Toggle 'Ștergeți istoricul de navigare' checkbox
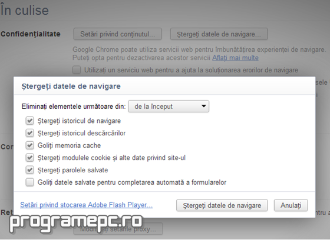This screenshot has height=240, width=330. pyautogui.click(x=29, y=121)
